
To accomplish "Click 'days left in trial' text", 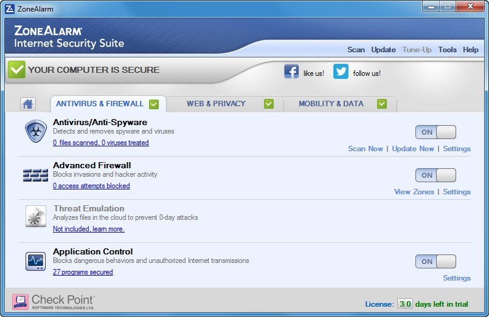I will (442, 304).
